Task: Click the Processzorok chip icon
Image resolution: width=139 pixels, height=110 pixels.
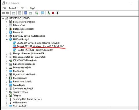Action: click(x=10, y=78)
